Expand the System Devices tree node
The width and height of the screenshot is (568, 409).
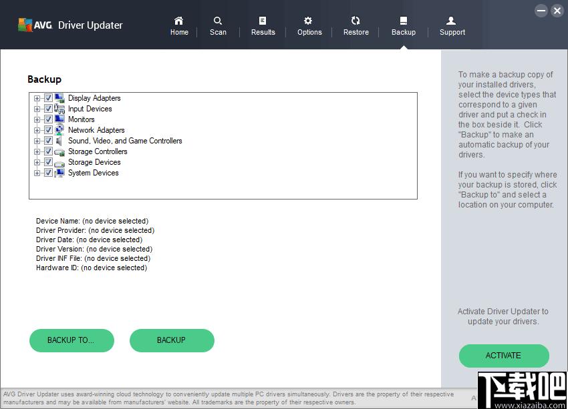(x=37, y=173)
